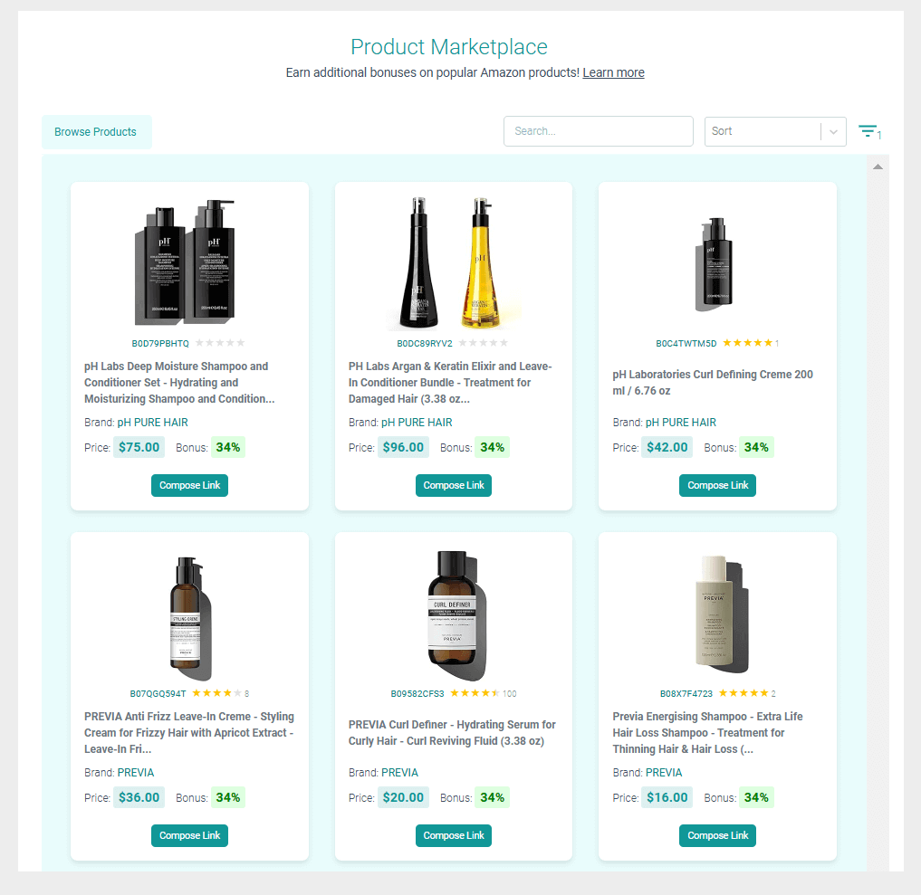This screenshot has height=895, width=921.
Task: Compose Link for pH Labs Deep Moisture Shampoo set
Action: tap(189, 485)
